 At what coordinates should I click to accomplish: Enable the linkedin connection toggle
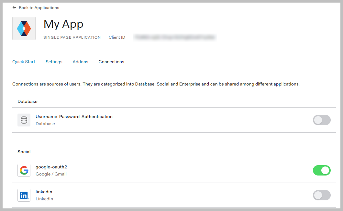pos(322,195)
